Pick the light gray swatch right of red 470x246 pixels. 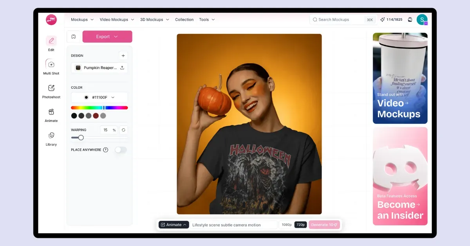(x=103, y=116)
